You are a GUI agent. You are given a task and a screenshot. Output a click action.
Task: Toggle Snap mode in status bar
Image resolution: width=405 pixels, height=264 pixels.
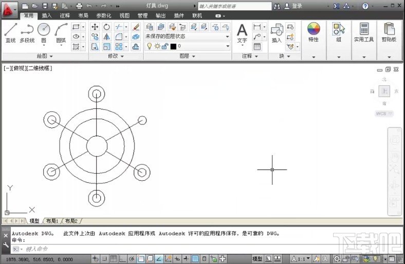click(x=104, y=258)
